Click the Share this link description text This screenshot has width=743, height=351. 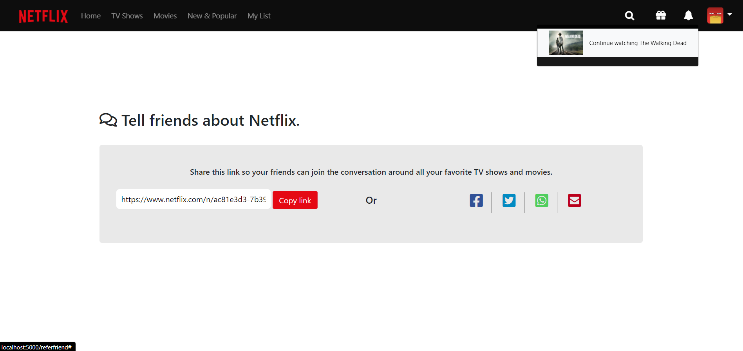[371, 172]
